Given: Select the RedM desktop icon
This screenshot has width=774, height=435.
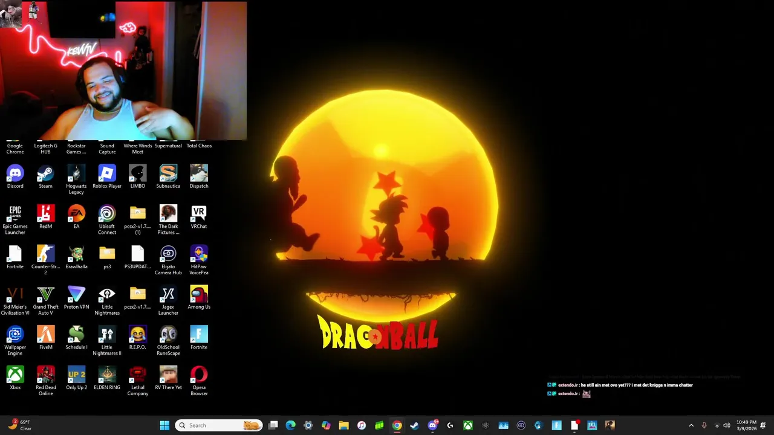Looking at the screenshot, I should [x=45, y=217].
